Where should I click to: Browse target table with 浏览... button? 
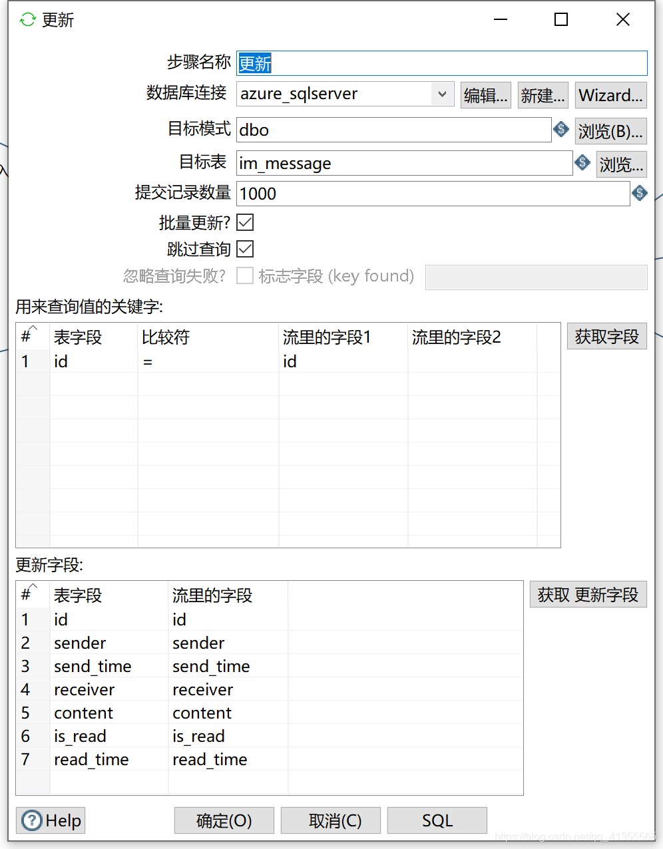622,164
